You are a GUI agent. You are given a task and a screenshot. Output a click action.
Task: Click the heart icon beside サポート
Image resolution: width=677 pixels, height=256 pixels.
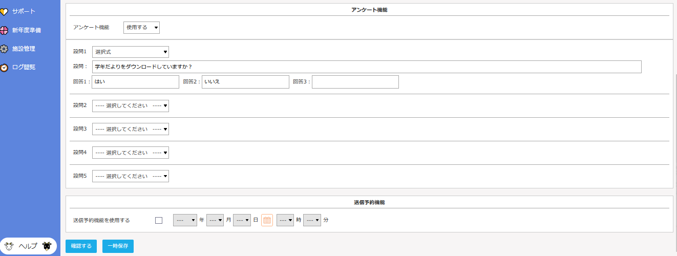(x=4, y=12)
